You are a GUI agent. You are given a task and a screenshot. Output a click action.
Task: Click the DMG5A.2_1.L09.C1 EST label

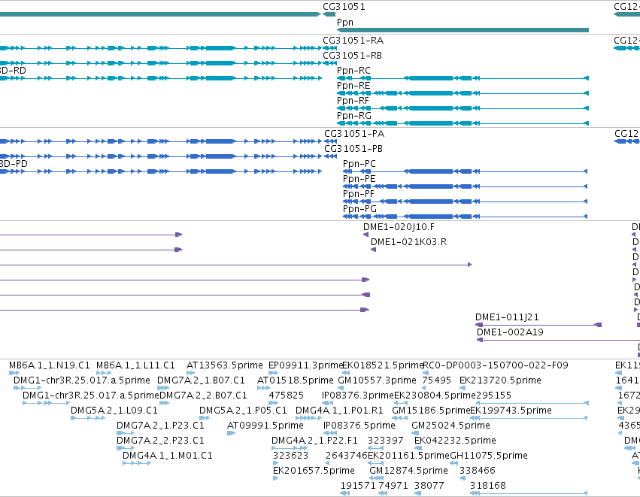pyautogui.click(x=114, y=411)
